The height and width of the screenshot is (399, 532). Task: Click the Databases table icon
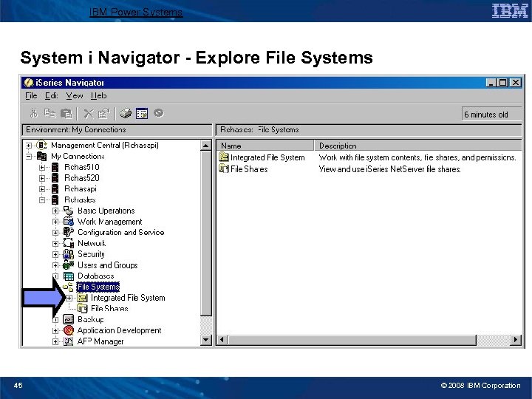(69, 276)
